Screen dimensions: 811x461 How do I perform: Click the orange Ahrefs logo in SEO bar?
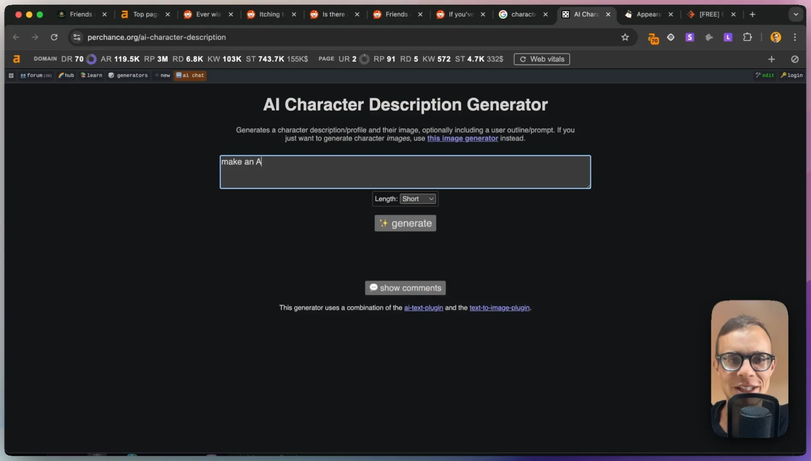point(17,59)
